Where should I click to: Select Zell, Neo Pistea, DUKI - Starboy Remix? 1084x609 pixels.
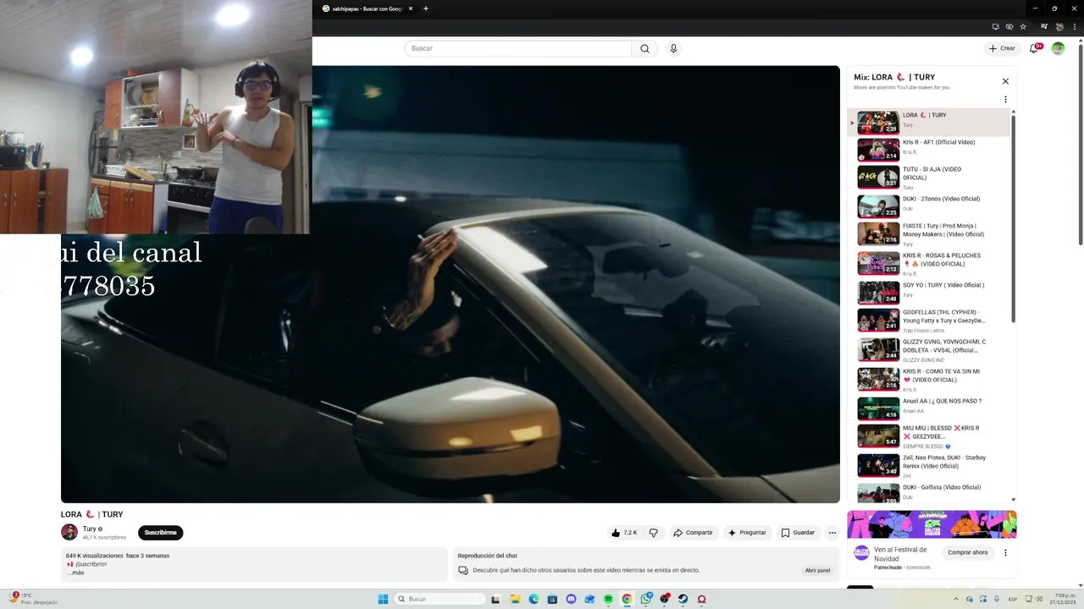[930, 466]
